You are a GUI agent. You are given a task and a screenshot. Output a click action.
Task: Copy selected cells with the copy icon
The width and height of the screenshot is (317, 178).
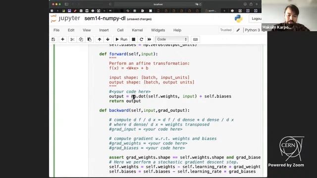pyautogui.click(x=81, y=40)
